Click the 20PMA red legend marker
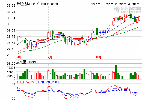This screenshot has width=142, height=100. (125, 4)
